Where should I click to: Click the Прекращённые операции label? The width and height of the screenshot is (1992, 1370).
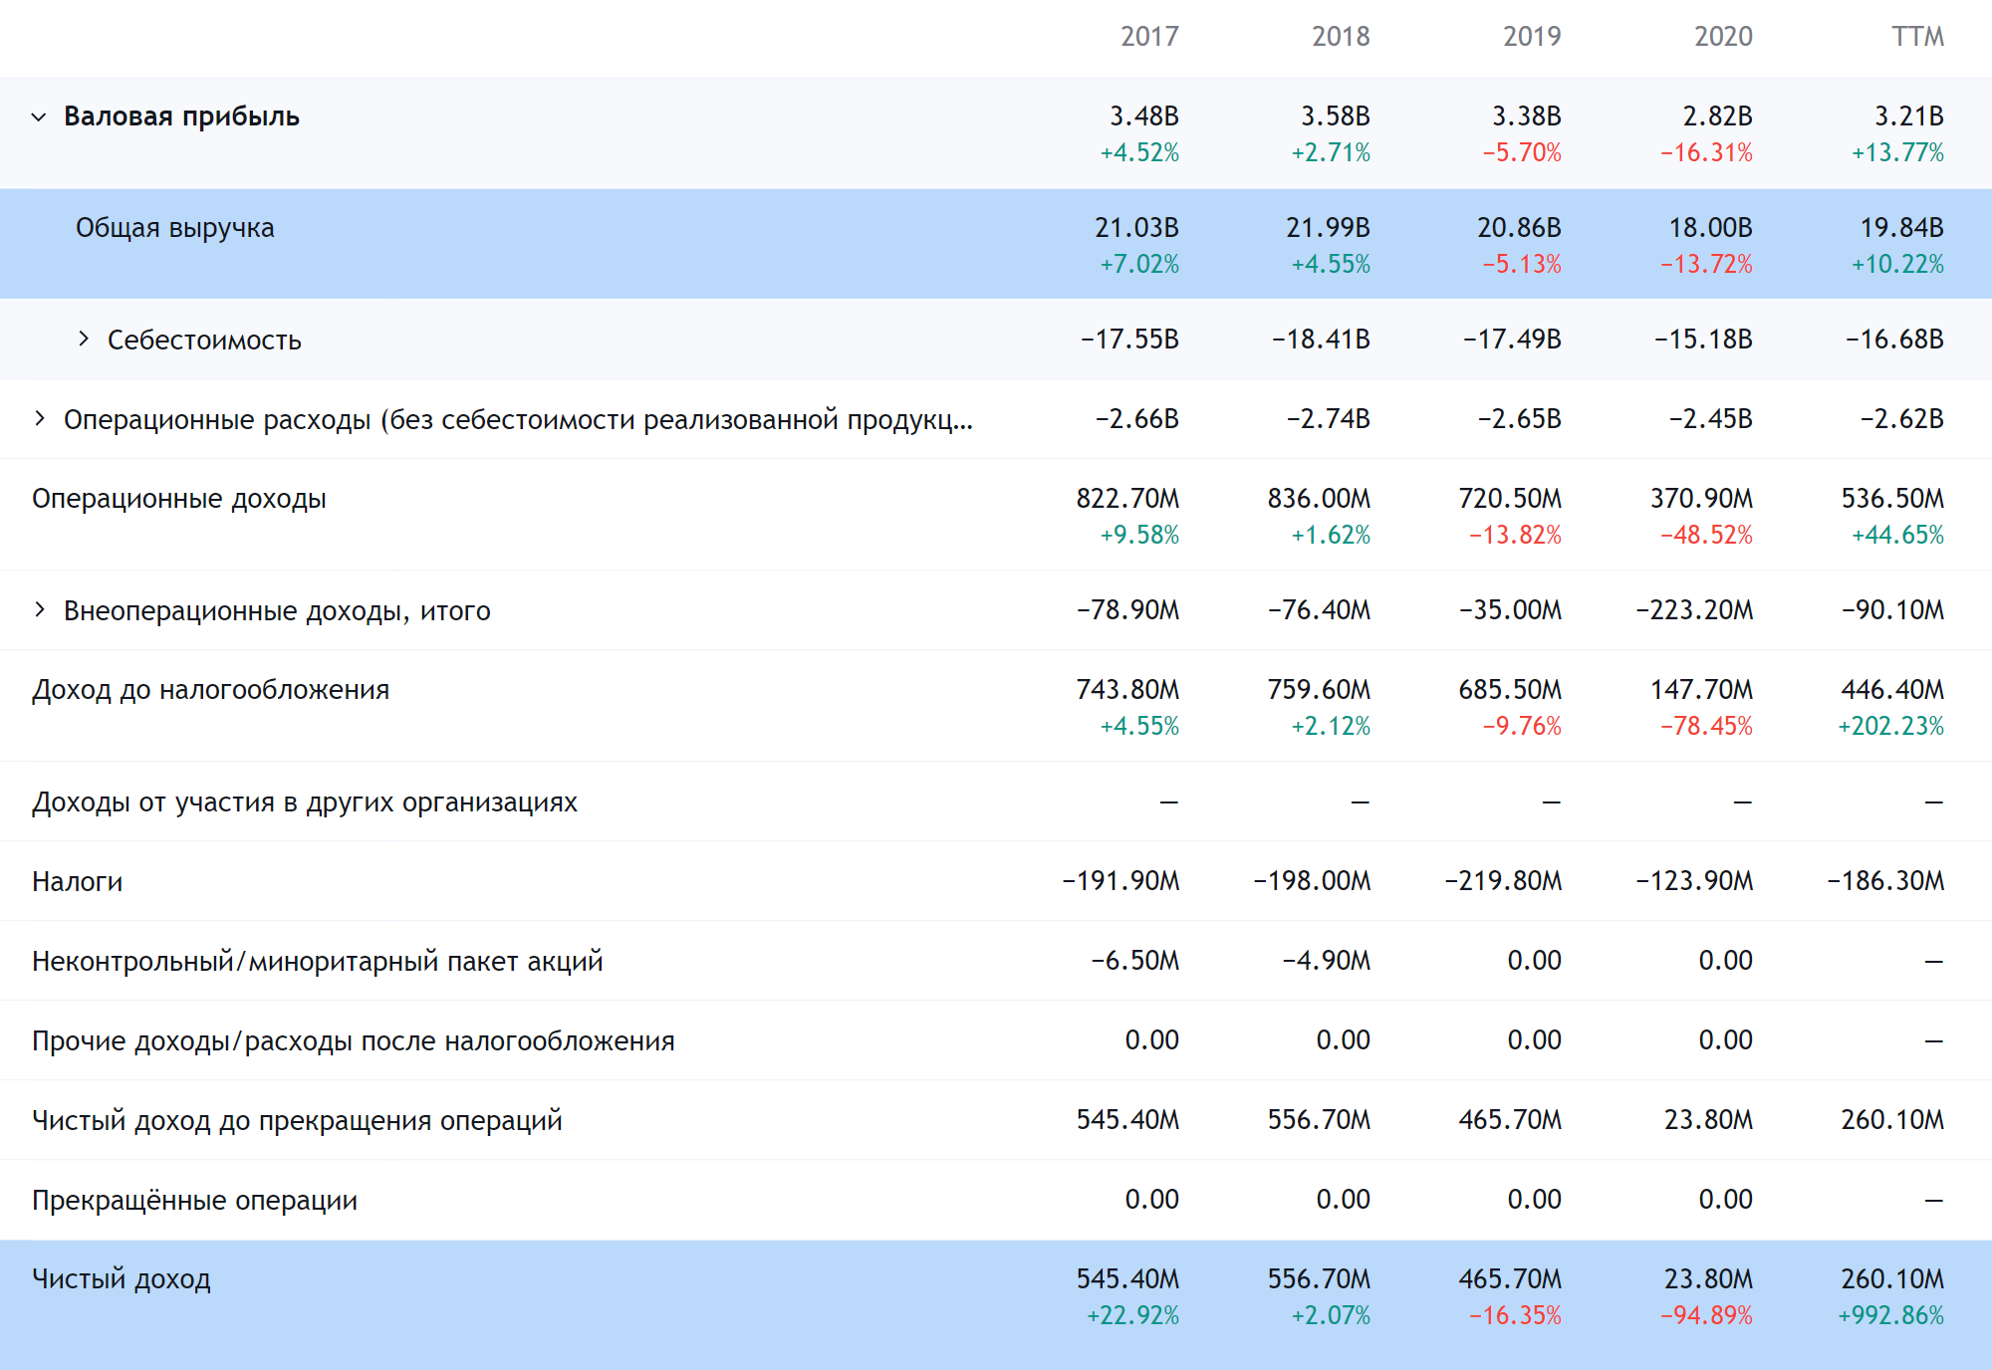[x=194, y=1200]
